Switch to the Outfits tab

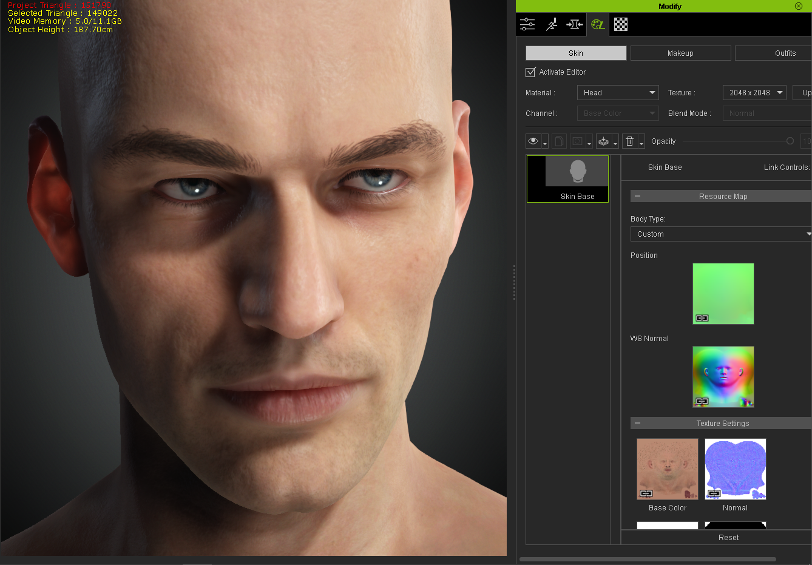click(x=774, y=53)
